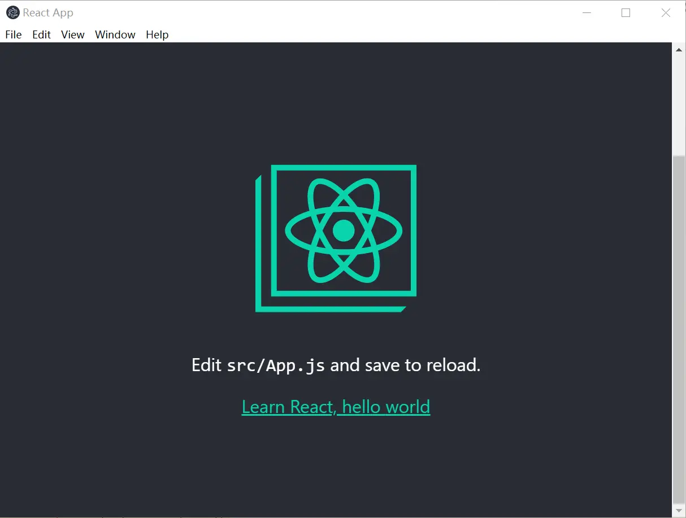The image size is (686, 518).
Task: Click the vertical scrollbar thumb
Action: 679,329
